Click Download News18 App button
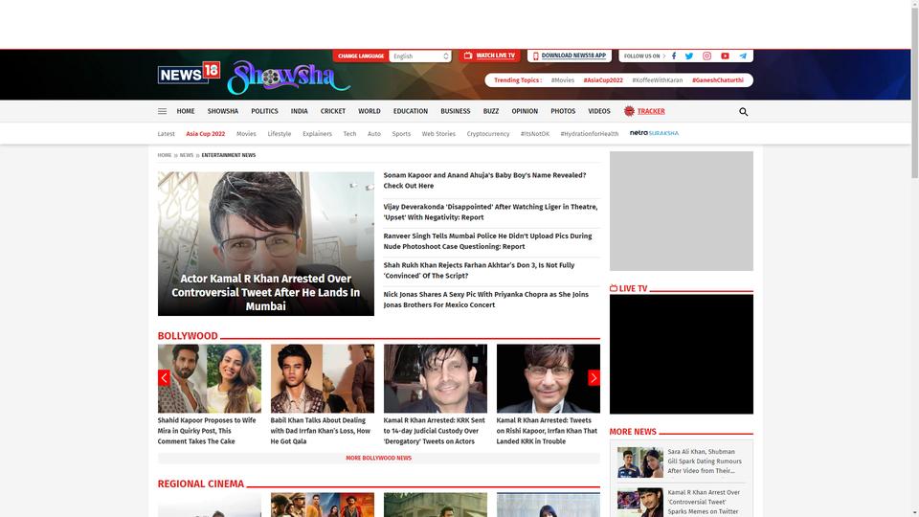919x517 pixels. (x=569, y=56)
